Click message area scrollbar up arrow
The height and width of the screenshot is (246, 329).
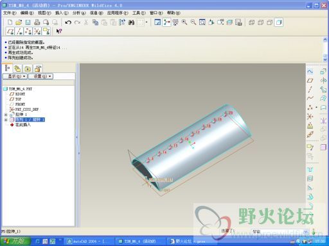click(325, 40)
